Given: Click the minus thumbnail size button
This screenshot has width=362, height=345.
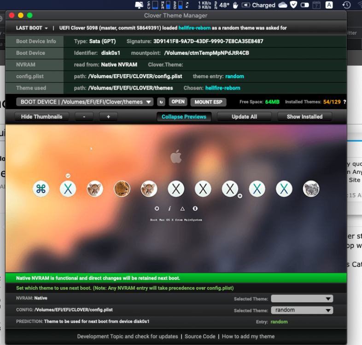Looking at the screenshot, I should 84,117.
